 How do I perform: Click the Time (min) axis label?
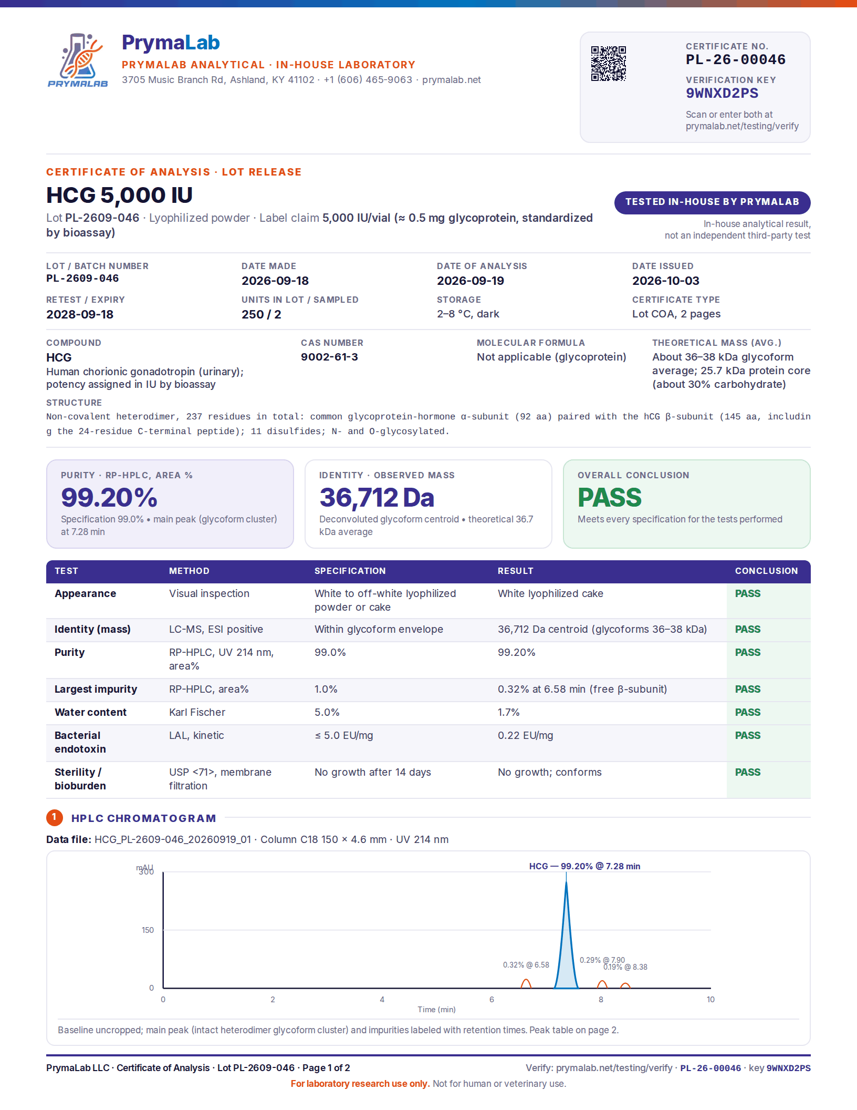click(x=436, y=1010)
